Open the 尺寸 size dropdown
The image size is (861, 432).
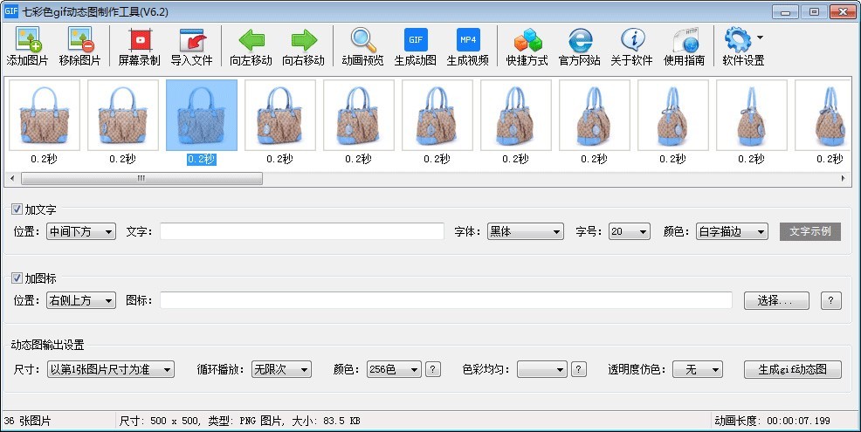(x=110, y=369)
